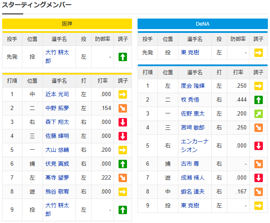The height and width of the screenshot is (223, 270).
Task: Open player link 伏見 寅威
Action: coord(57,164)
